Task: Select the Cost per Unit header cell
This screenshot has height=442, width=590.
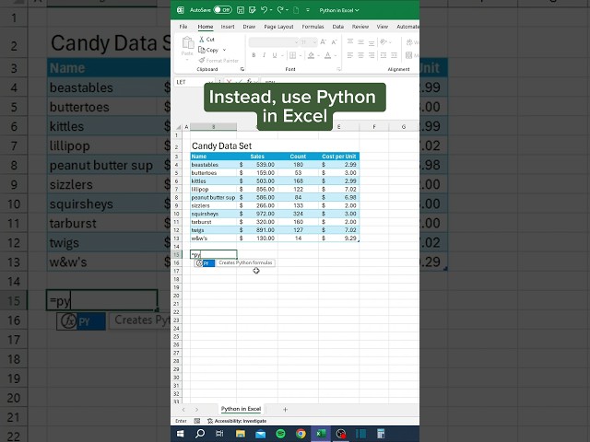Action: pos(338,157)
